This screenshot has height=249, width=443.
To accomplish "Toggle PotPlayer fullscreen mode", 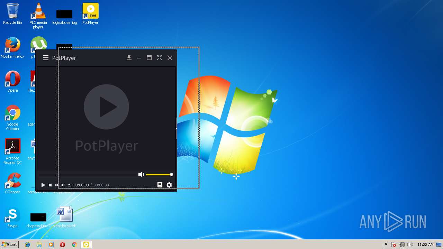I will [x=160, y=58].
